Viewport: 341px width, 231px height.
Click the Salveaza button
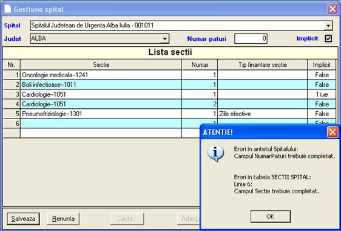point(23,218)
